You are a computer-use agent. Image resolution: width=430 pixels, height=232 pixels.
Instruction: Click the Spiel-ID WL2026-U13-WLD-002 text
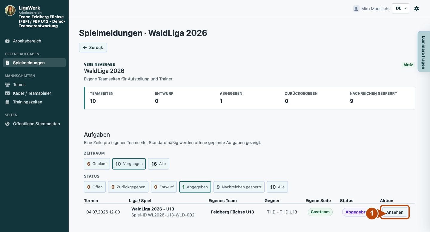point(163,215)
